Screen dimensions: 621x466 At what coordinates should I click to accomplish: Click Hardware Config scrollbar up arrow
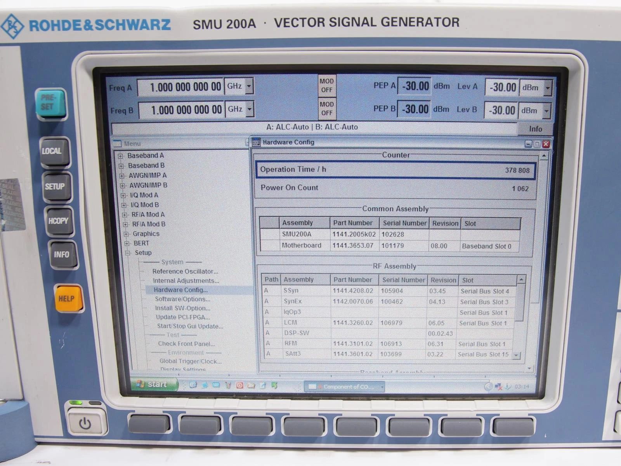[x=544, y=156]
